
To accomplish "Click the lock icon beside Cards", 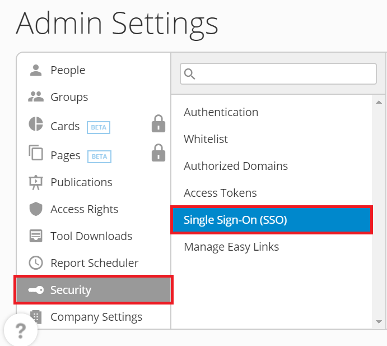I will 158,124.
